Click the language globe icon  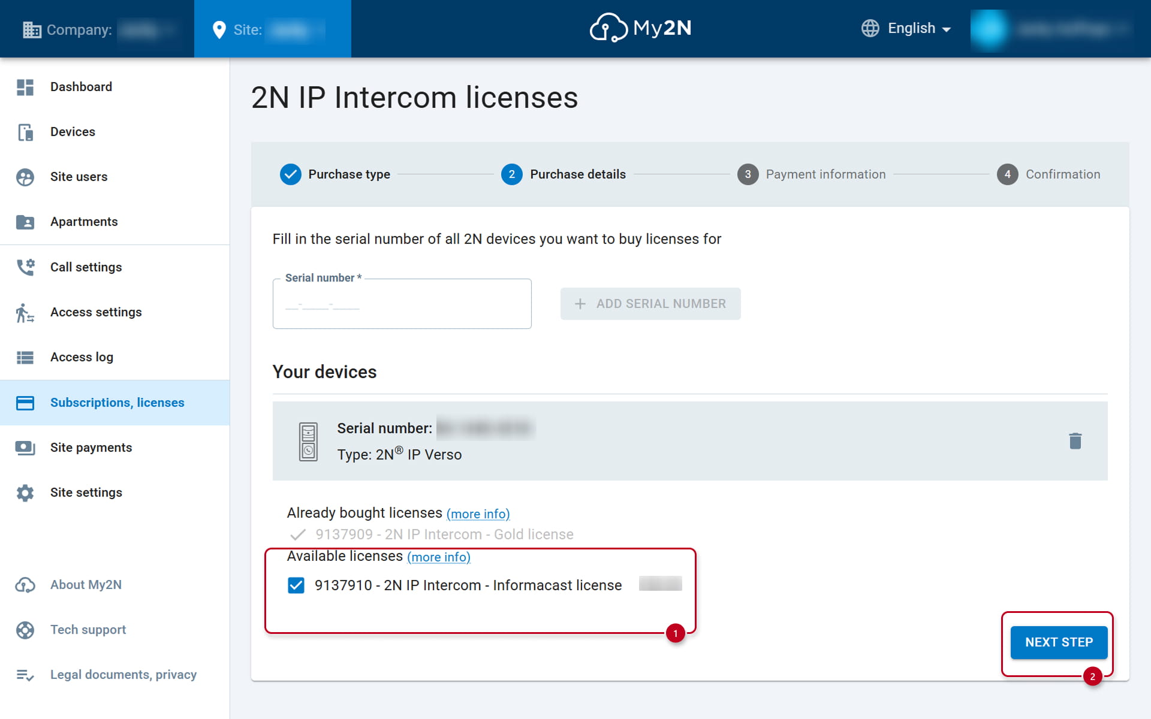[x=870, y=28]
